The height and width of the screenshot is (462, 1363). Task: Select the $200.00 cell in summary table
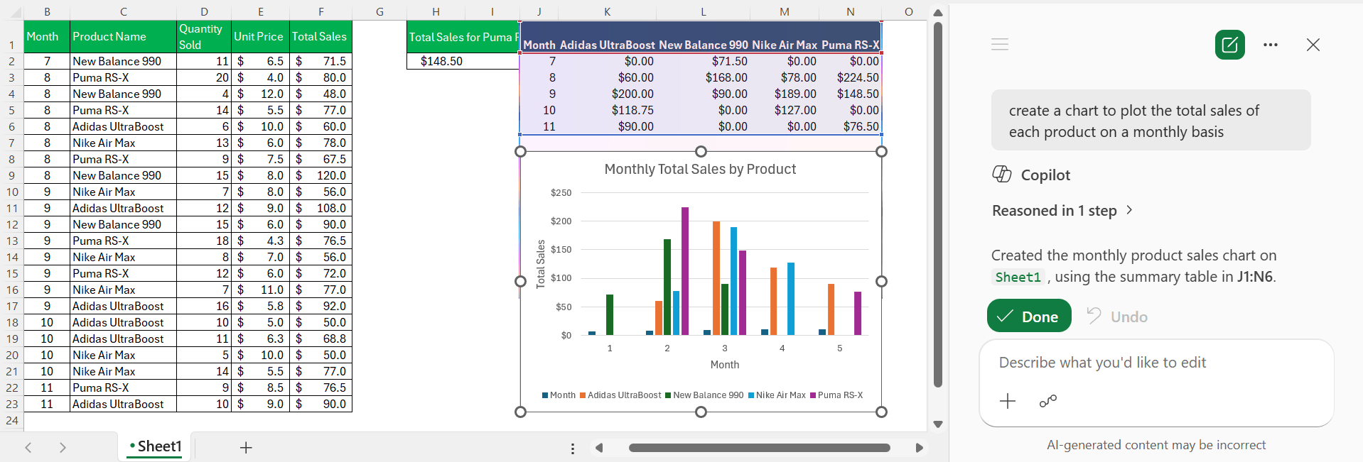(607, 94)
